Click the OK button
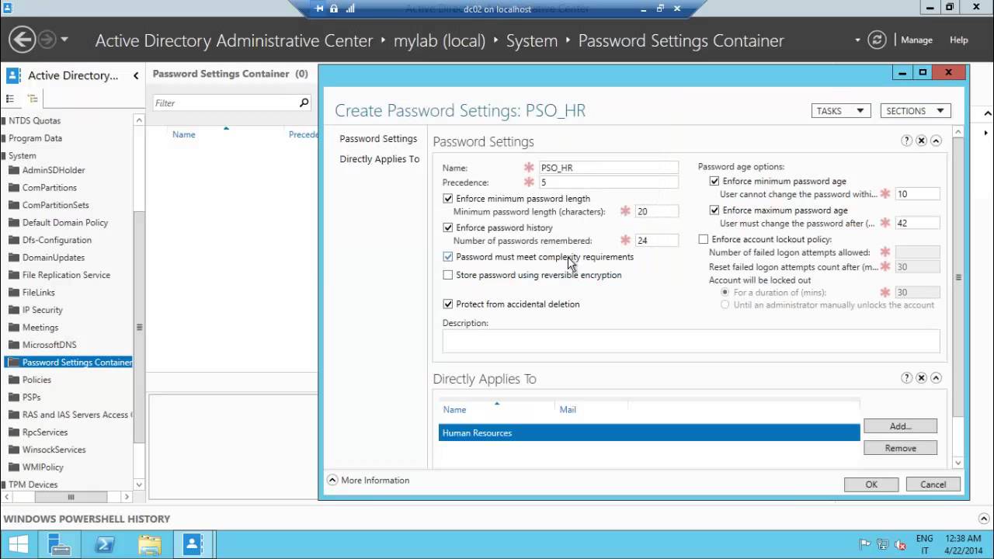994x559 pixels. (871, 484)
